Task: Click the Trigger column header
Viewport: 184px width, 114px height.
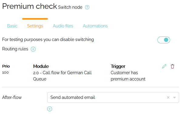Action: (118, 66)
